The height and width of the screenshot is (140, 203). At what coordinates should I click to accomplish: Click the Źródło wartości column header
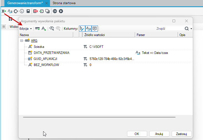point(109,35)
